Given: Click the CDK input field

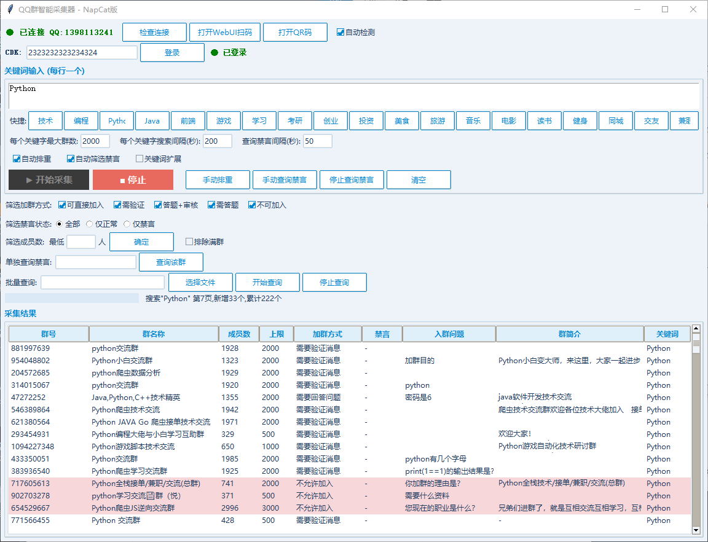Looking at the screenshot, I should [x=82, y=52].
